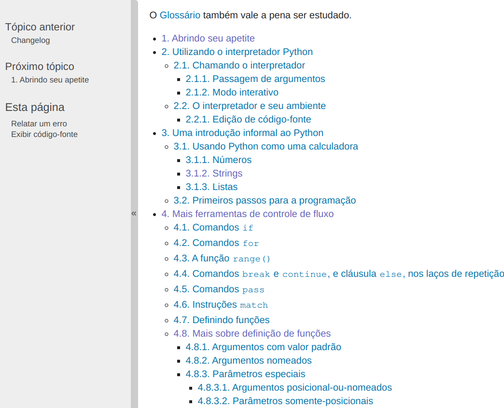This screenshot has width=504, height=408.
Task: Open '4.6. Instruções match' link
Action: pos(221,305)
